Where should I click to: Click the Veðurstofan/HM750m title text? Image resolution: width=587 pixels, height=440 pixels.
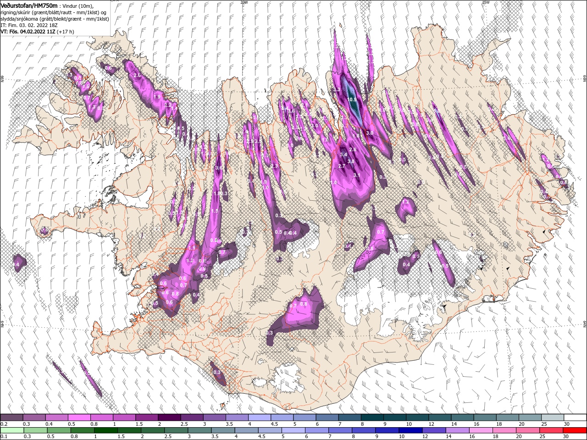click(x=29, y=5)
